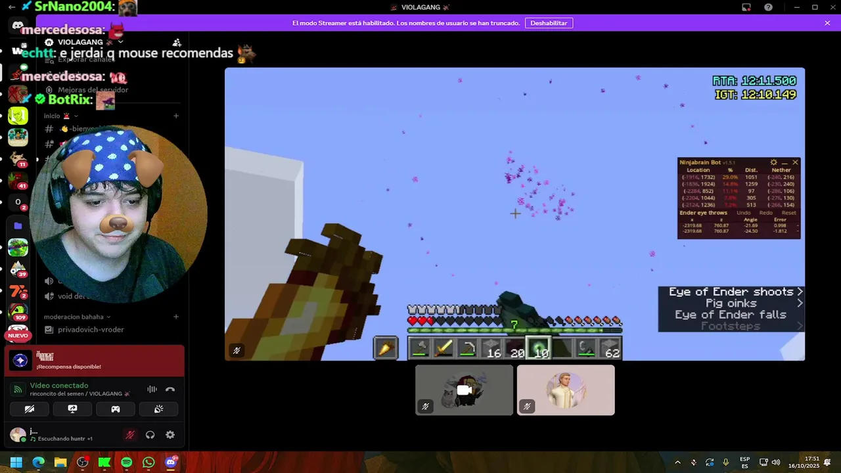
Task: Toggle screen sharing in the voice panel
Action: (72, 409)
